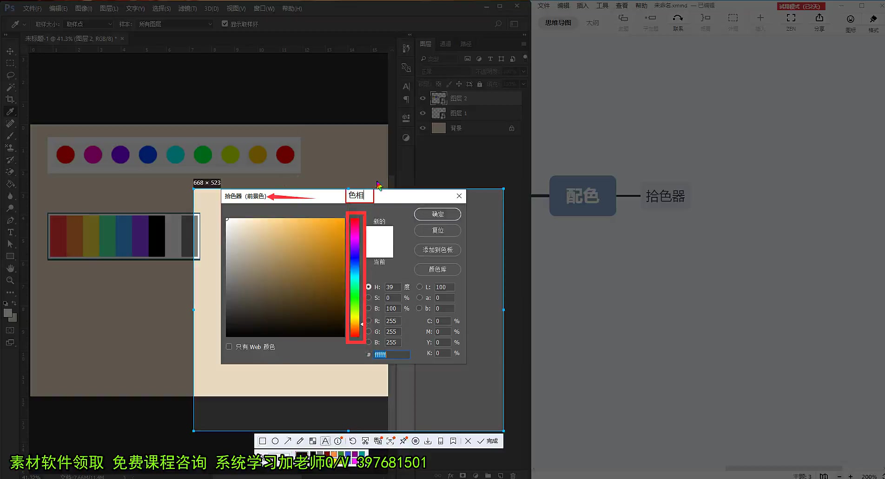Click the 复位 reset button

coord(437,230)
